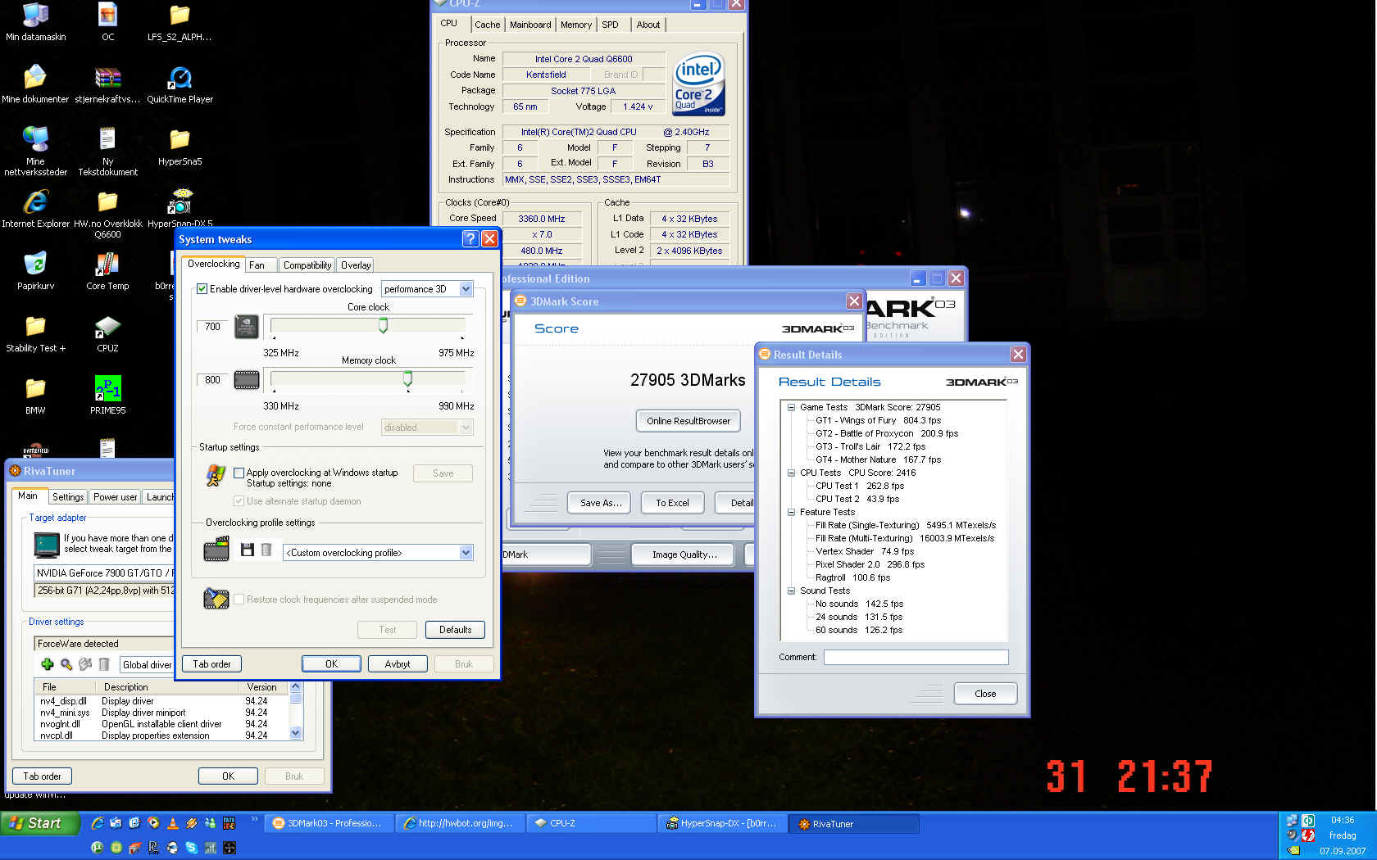Open the Internet Explorer desktop icon
Image resolution: width=1377 pixels, height=860 pixels.
(x=35, y=209)
